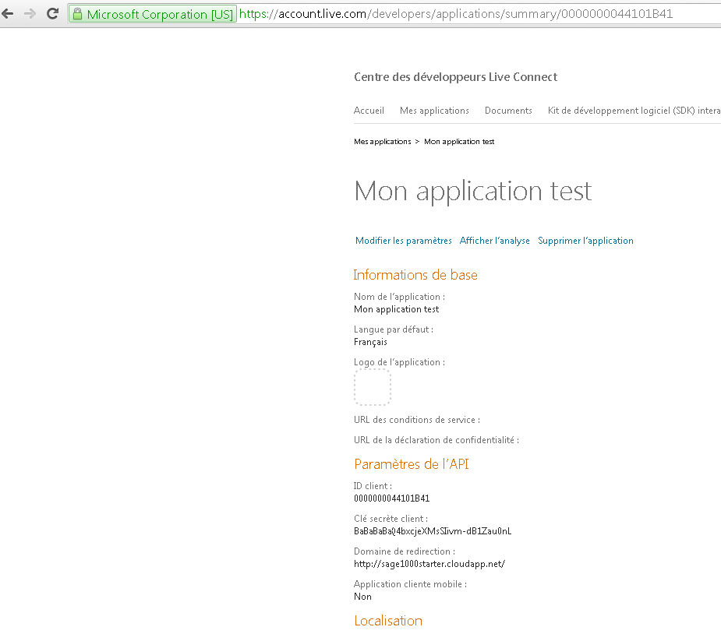Click the Non value for mobile client
This screenshot has width=721, height=634.
[362, 597]
